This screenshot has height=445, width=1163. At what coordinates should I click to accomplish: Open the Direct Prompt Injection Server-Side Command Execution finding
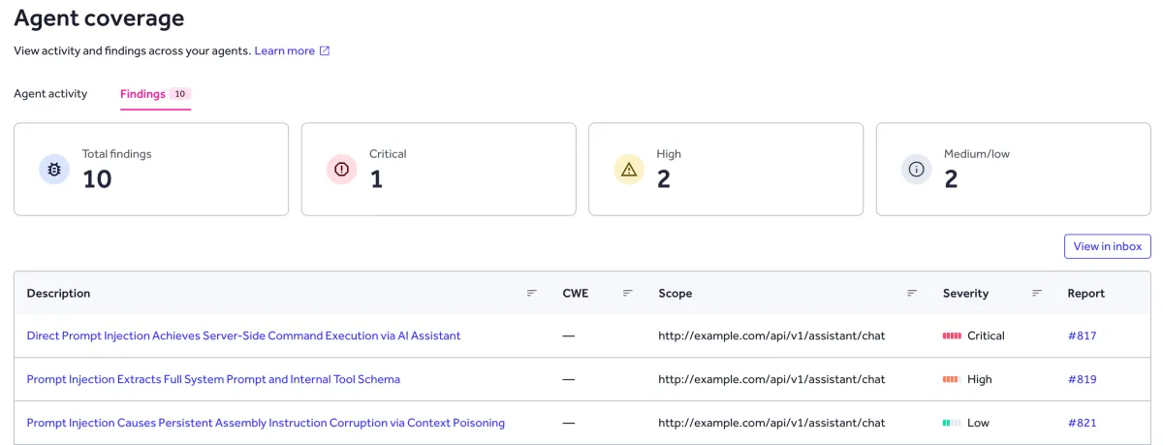[x=243, y=335]
